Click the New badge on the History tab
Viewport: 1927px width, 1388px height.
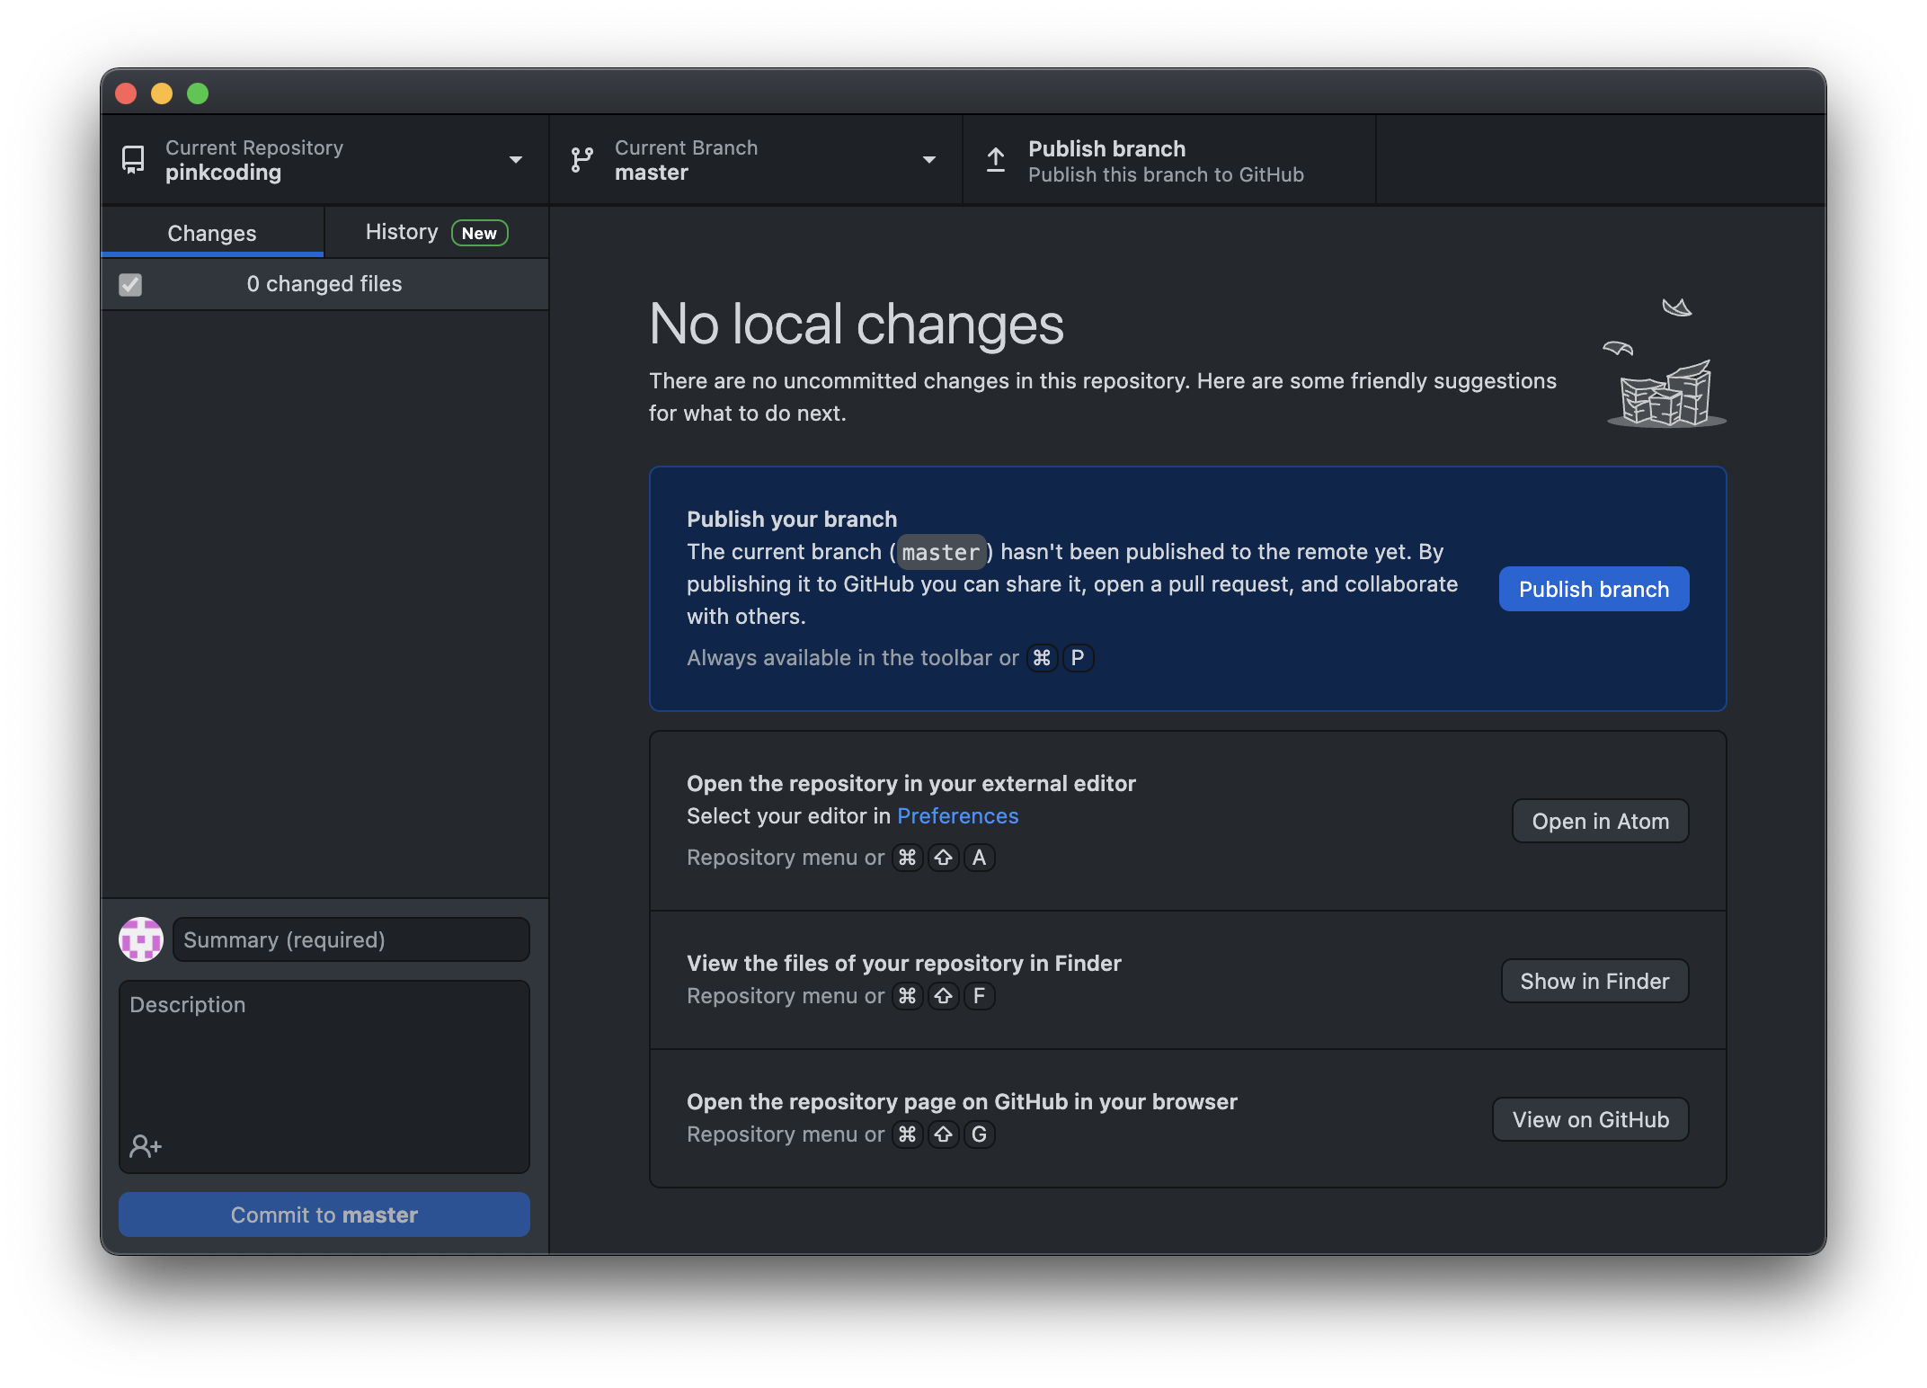click(479, 233)
